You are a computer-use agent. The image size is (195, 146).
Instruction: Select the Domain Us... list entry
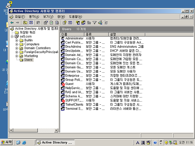point(74,71)
